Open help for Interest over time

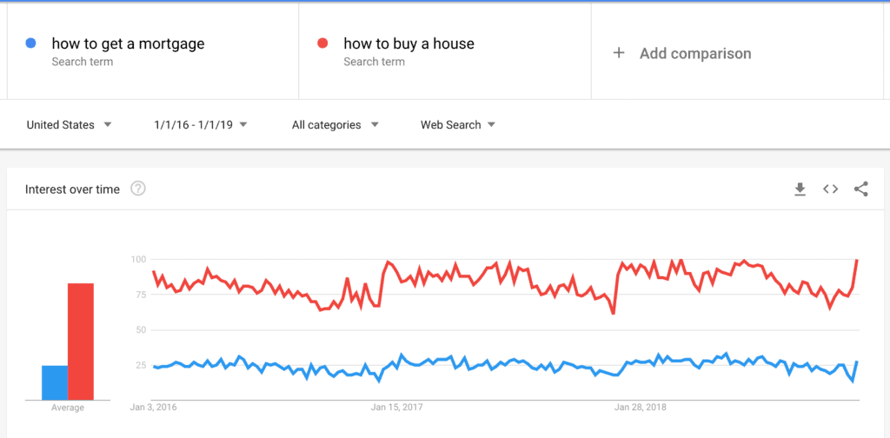coord(138,189)
